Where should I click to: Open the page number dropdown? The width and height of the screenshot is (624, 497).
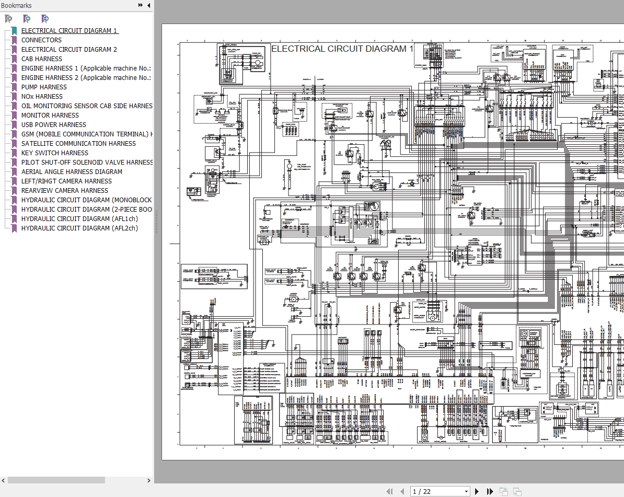[x=466, y=491]
